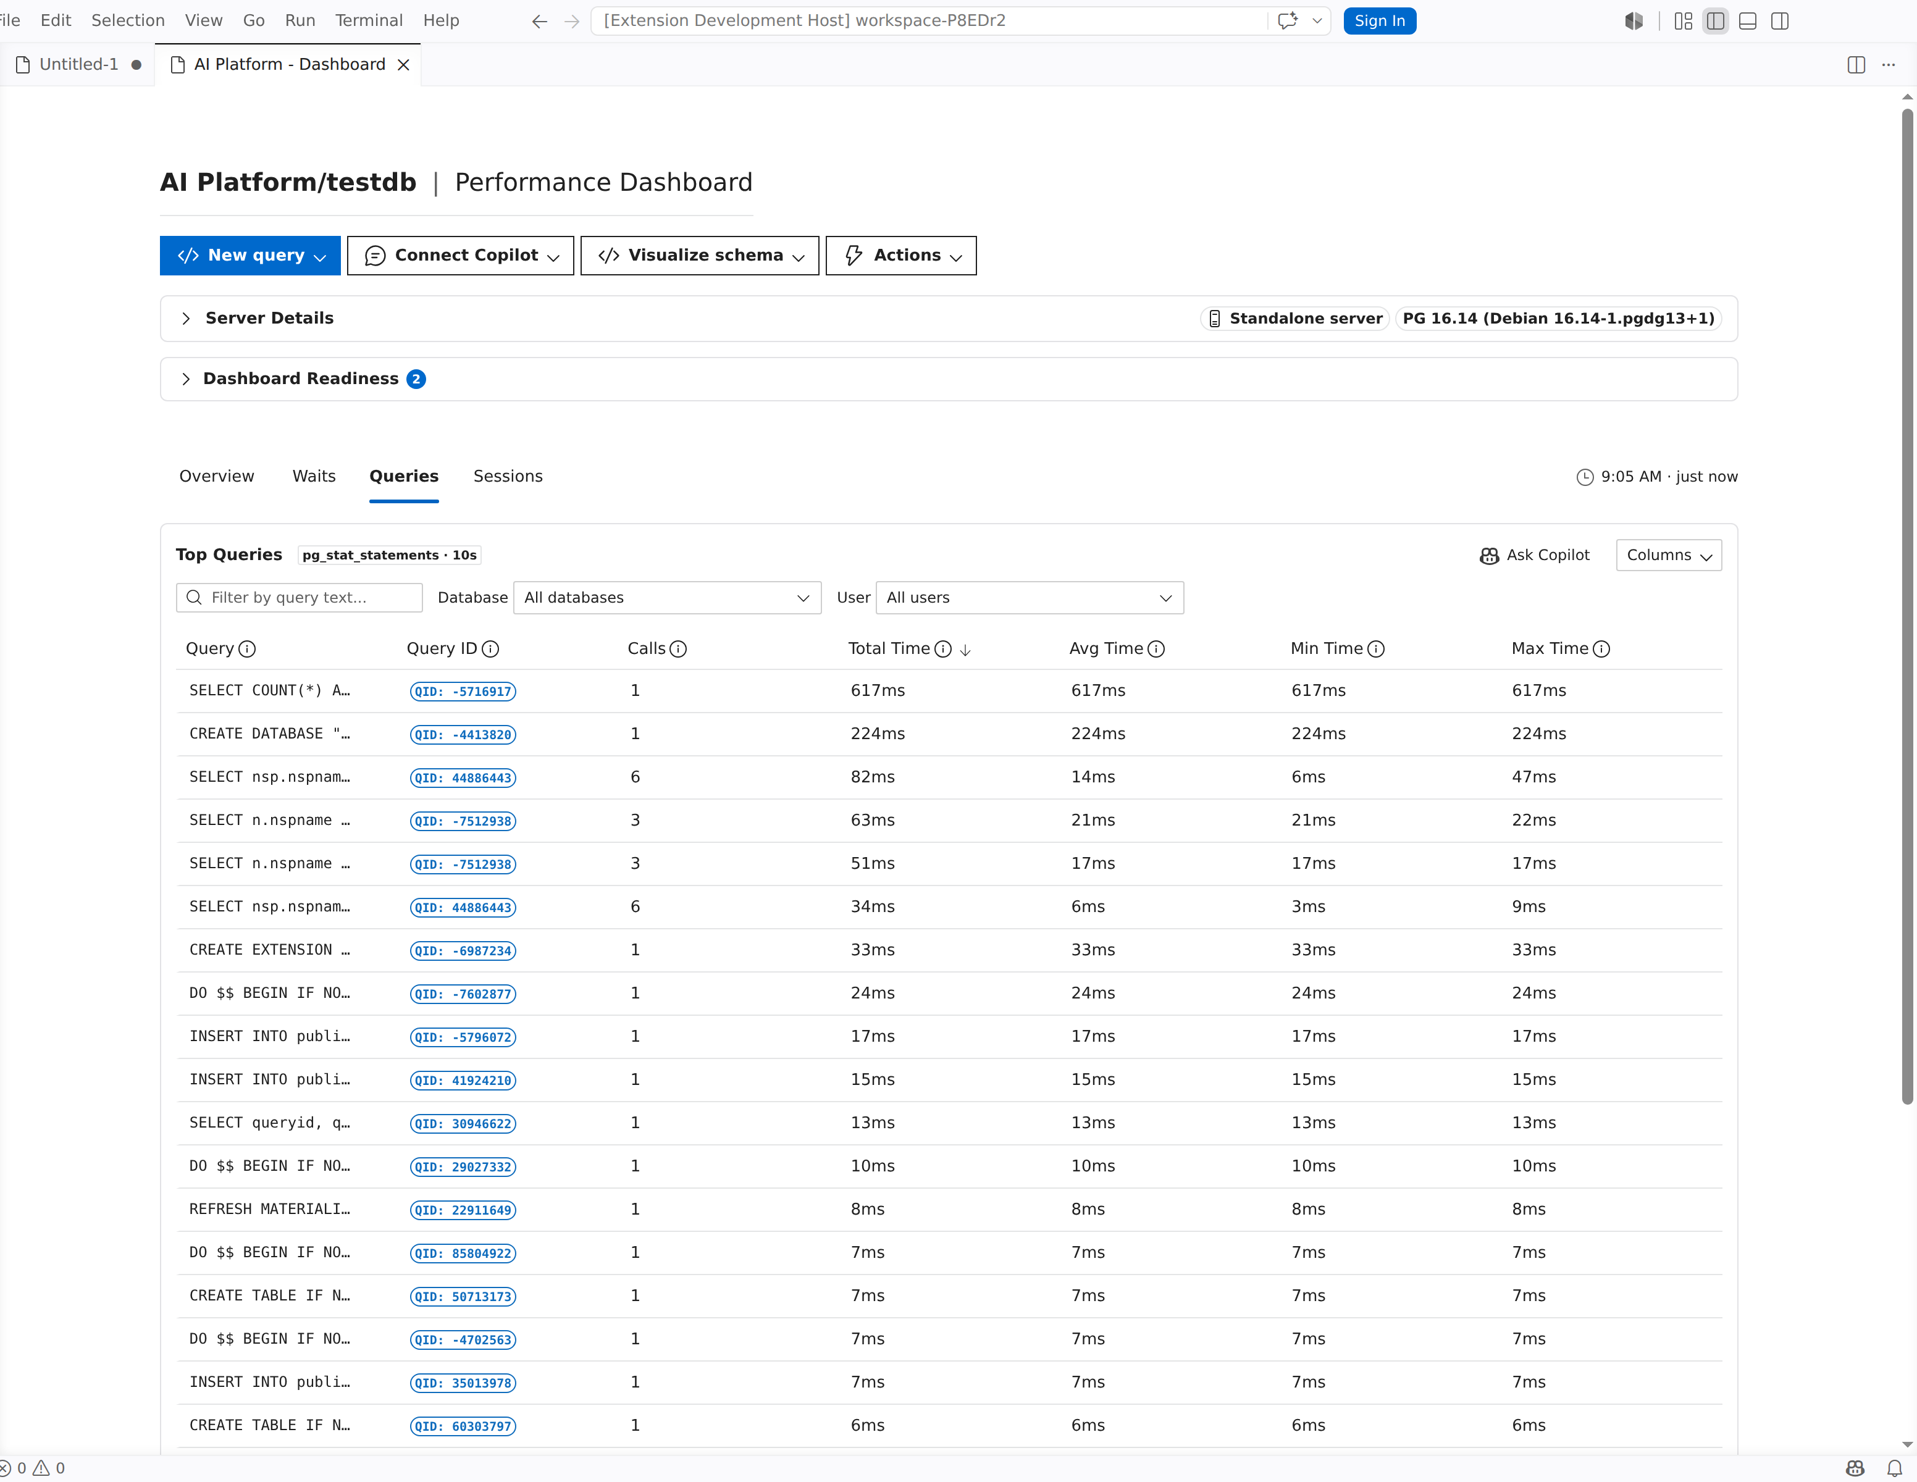The image size is (1917, 1482).
Task: Open query link QID: -5716917
Action: click(x=463, y=692)
